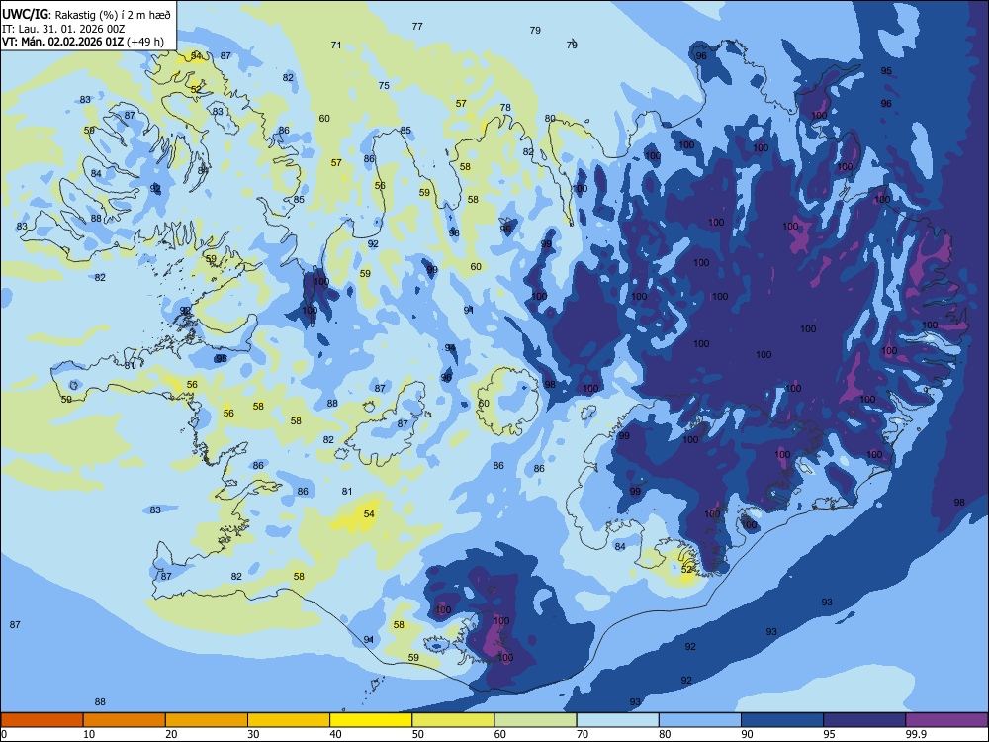Choose the pale blue 70–80 legend swatch

(x=617, y=720)
